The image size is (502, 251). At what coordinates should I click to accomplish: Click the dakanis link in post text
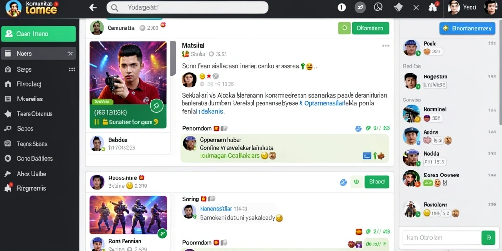point(212,111)
